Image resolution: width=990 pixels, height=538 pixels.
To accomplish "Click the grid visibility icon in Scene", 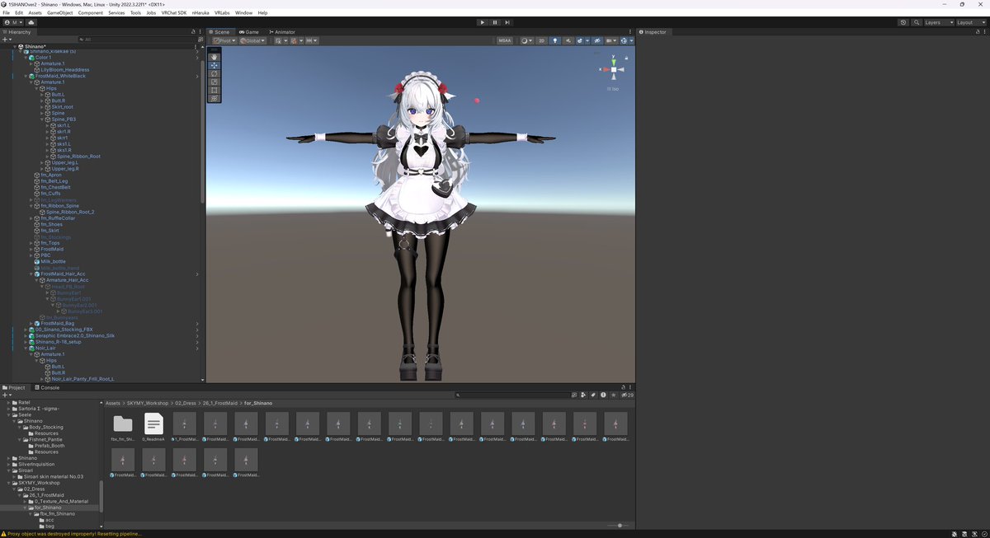I will click(x=280, y=40).
